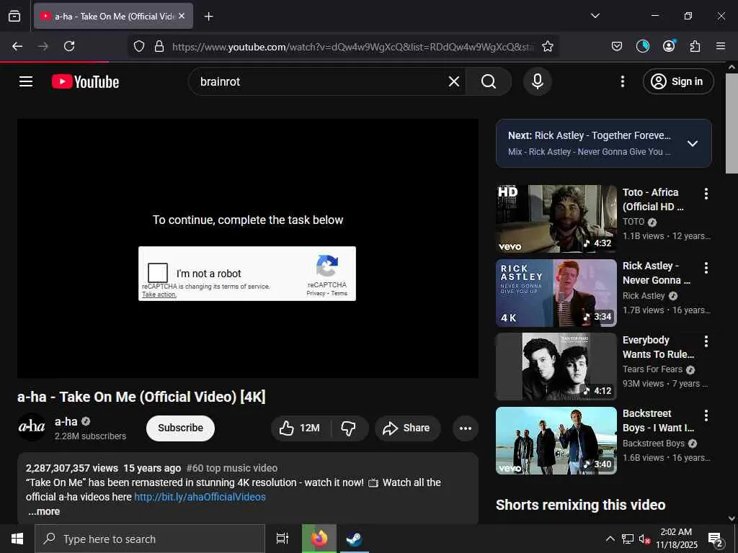Open Firefox application menu

[721, 46]
